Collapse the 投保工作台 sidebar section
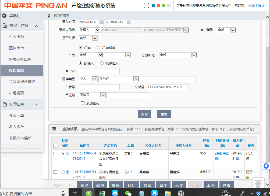Screen dimensions: 270x196 37,26
